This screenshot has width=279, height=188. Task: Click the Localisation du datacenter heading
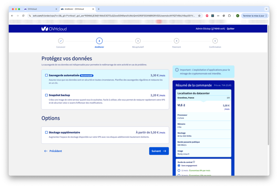pyautogui.click(x=193, y=93)
